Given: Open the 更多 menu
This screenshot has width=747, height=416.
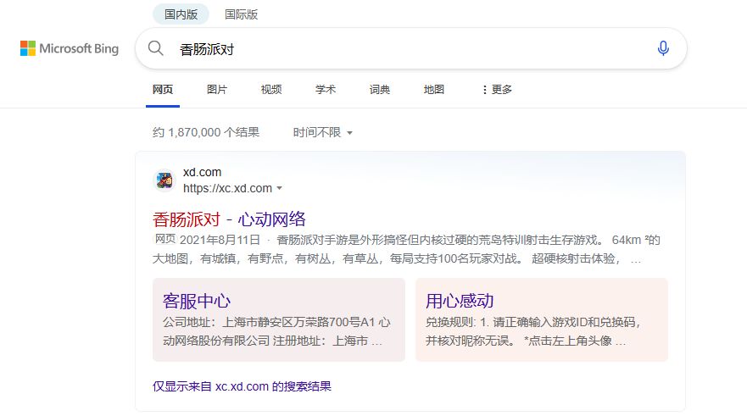Looking at the screenshot, I should pos(497,90).
